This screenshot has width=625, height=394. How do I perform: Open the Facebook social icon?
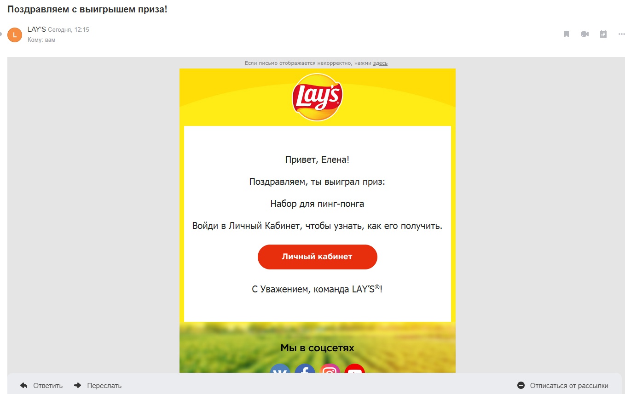coord(305,369)
